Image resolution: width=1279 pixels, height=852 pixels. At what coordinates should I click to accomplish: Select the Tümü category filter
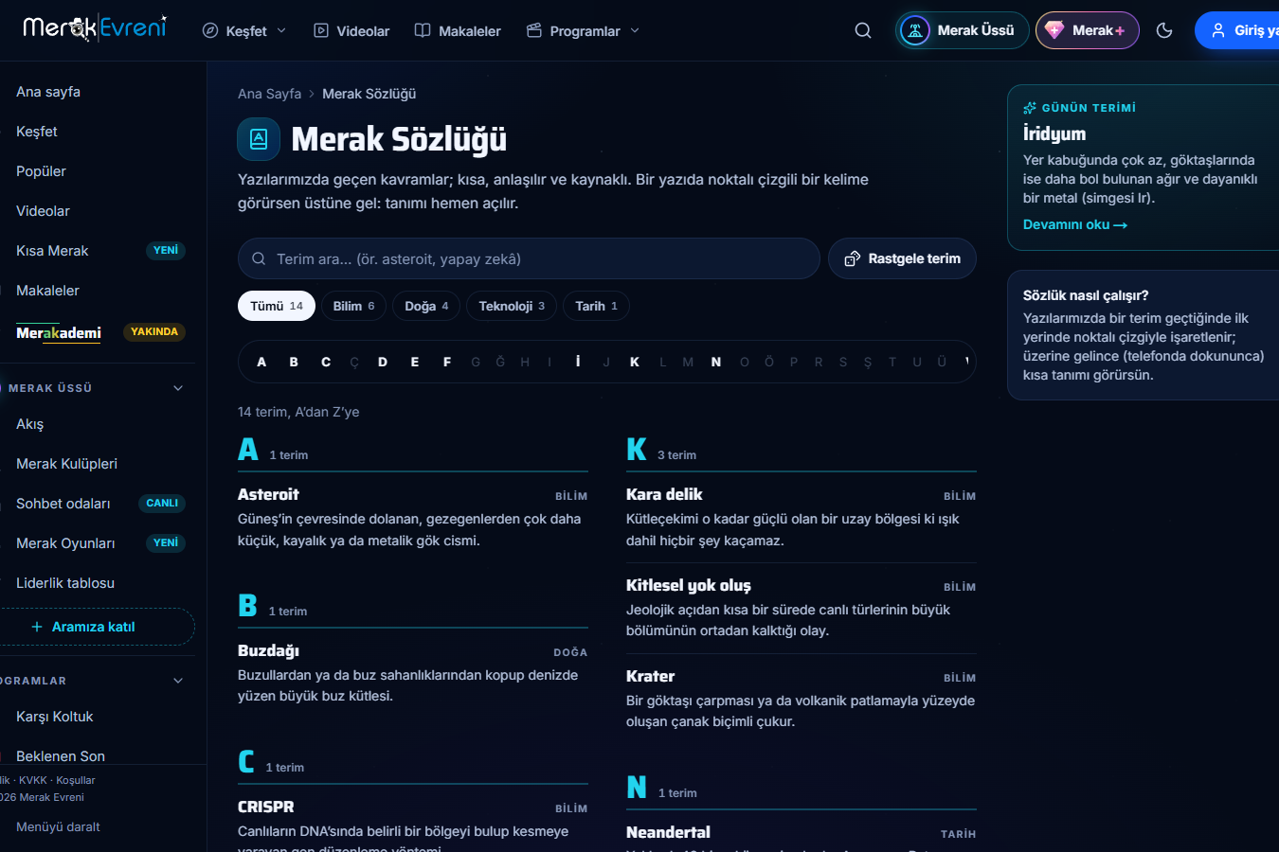(277, 306)
